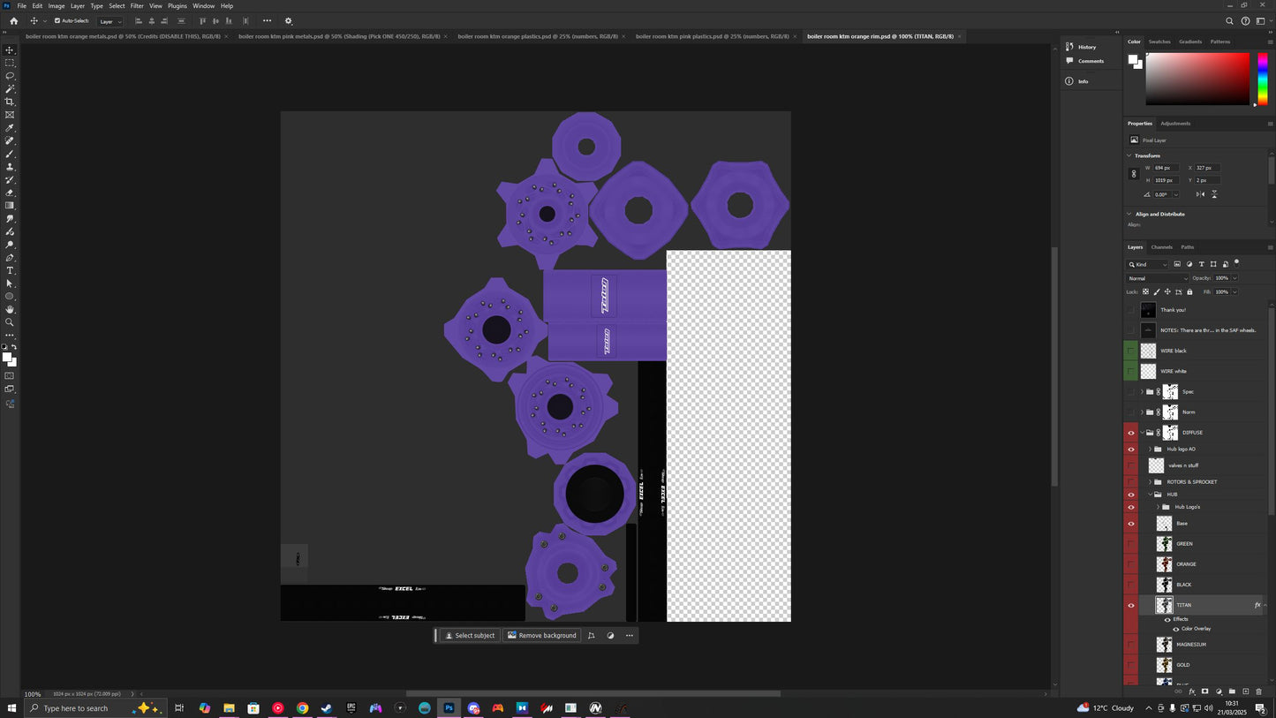Select the Eyedropper tool

coord(10,128)
